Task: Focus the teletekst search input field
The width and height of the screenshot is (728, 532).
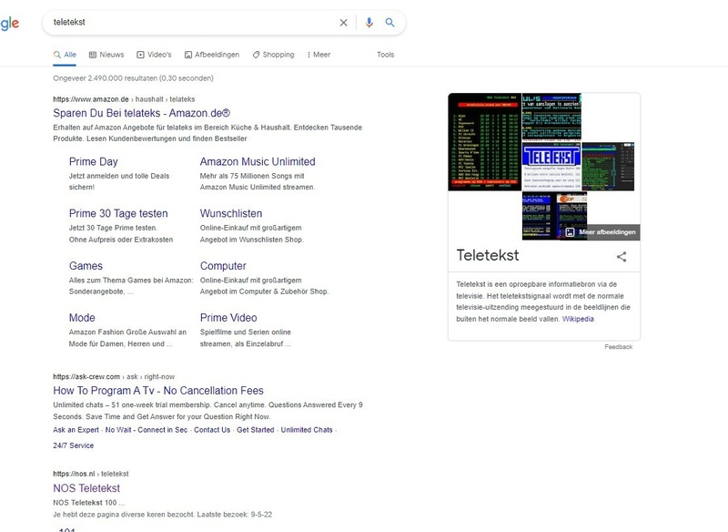Action: [x=193, y=22]
